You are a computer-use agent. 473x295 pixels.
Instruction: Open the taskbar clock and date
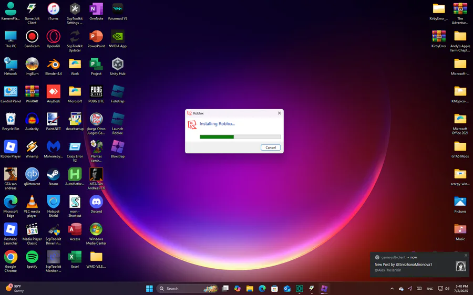click(461, 288)
